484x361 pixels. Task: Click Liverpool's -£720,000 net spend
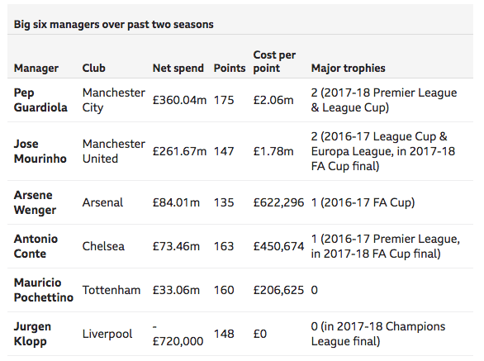178,334
